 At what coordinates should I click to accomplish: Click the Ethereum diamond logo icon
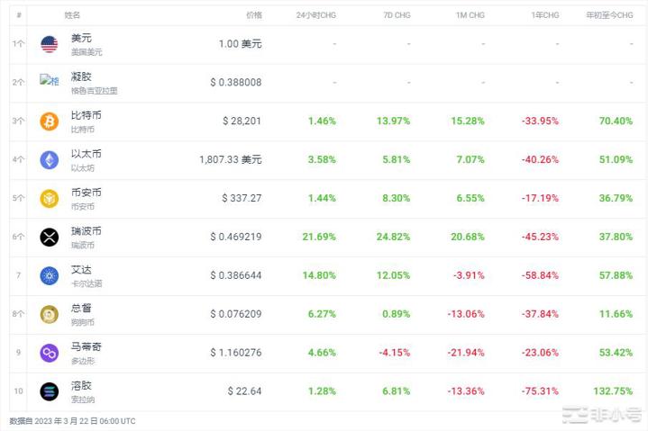(x=50, y=160)
